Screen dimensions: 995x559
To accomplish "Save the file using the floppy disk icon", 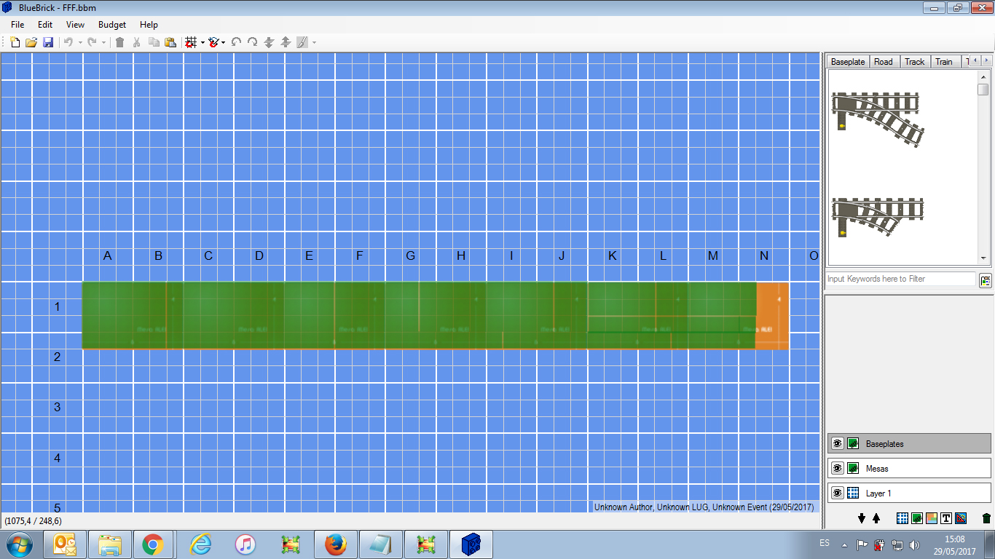I will pyautogui.click(x=48, y=42).
